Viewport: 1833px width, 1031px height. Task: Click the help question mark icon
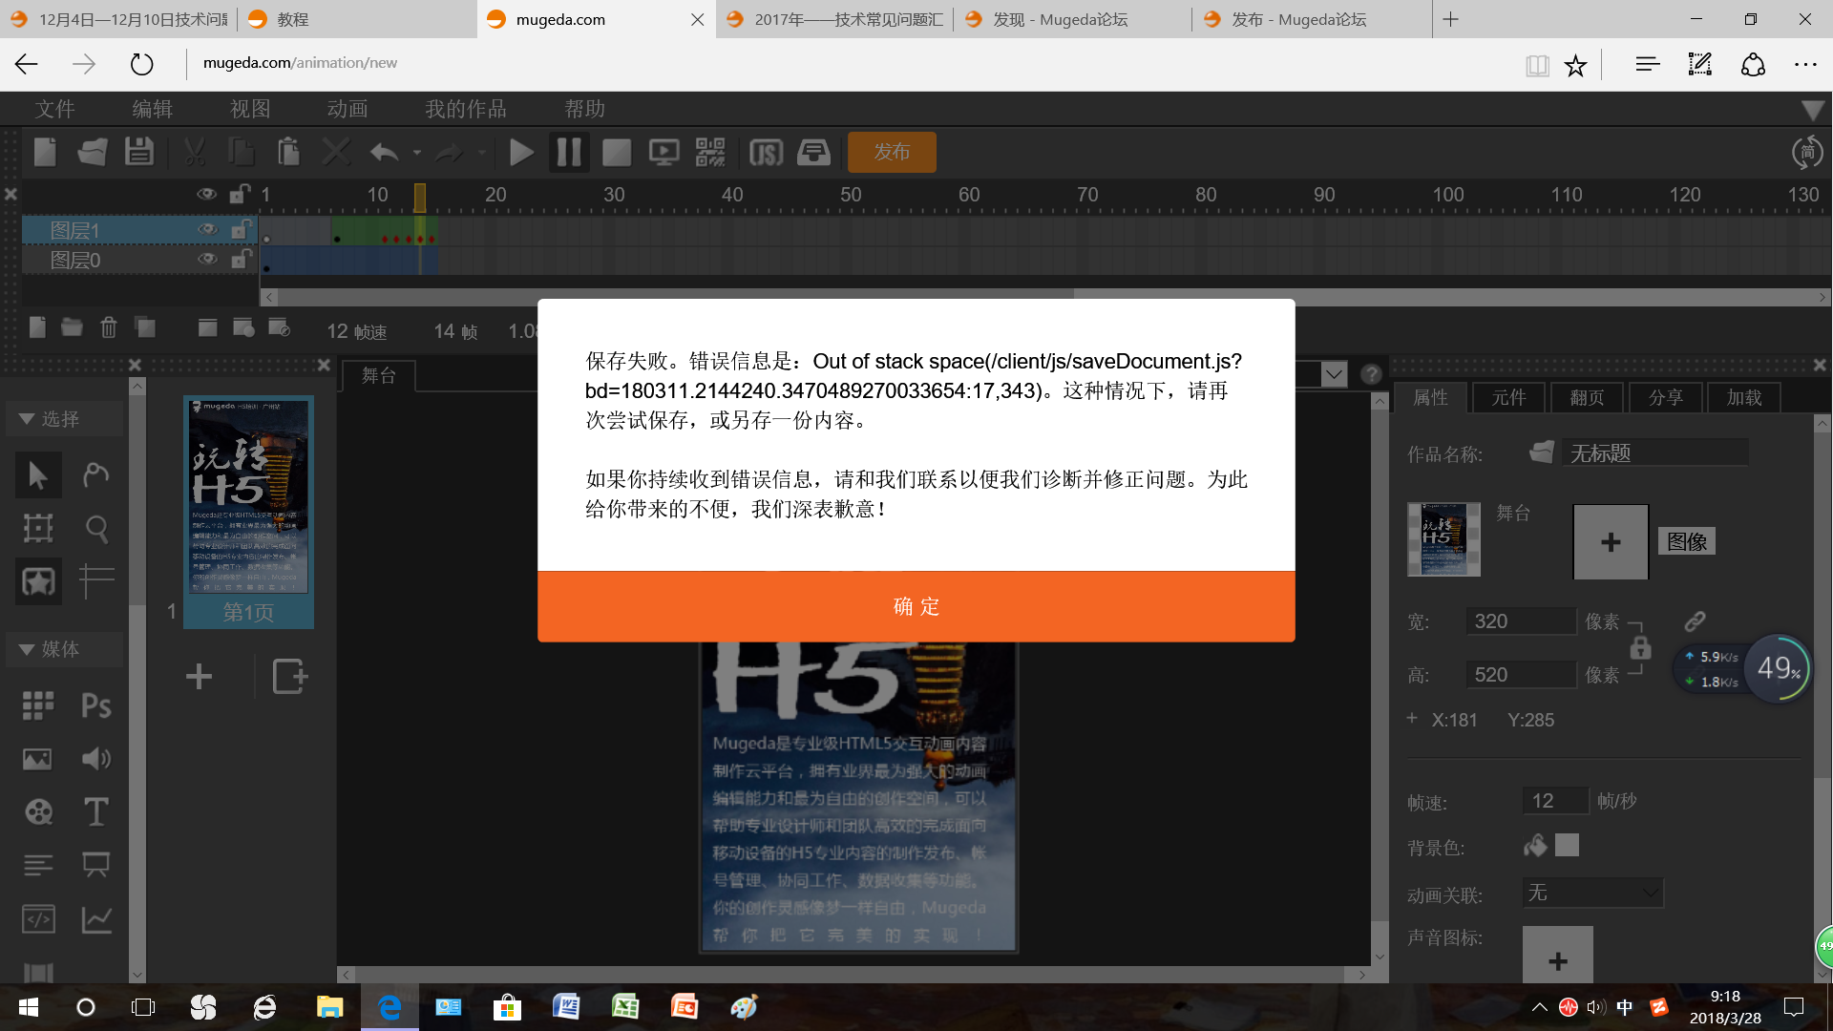pyautogui.click(x=1371, y=374)
